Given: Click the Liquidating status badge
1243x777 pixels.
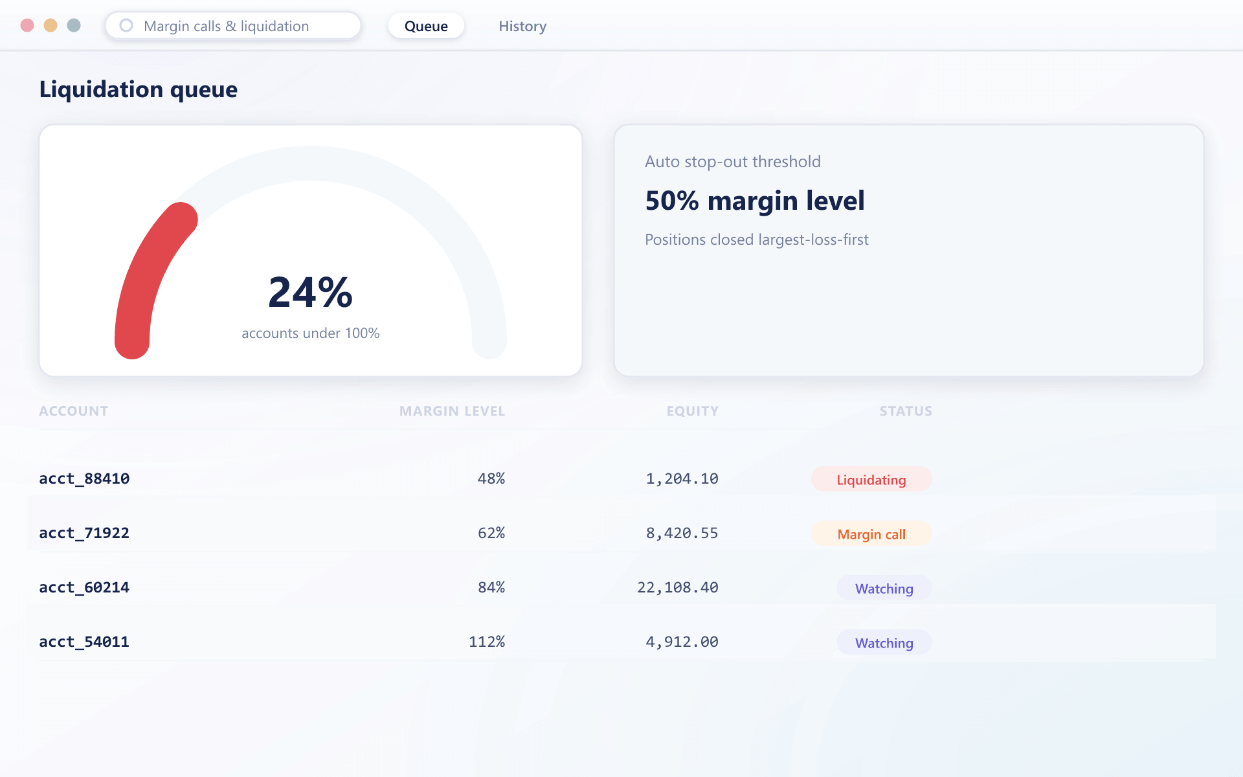Looking at the screenshot, I should click(871, 479).
